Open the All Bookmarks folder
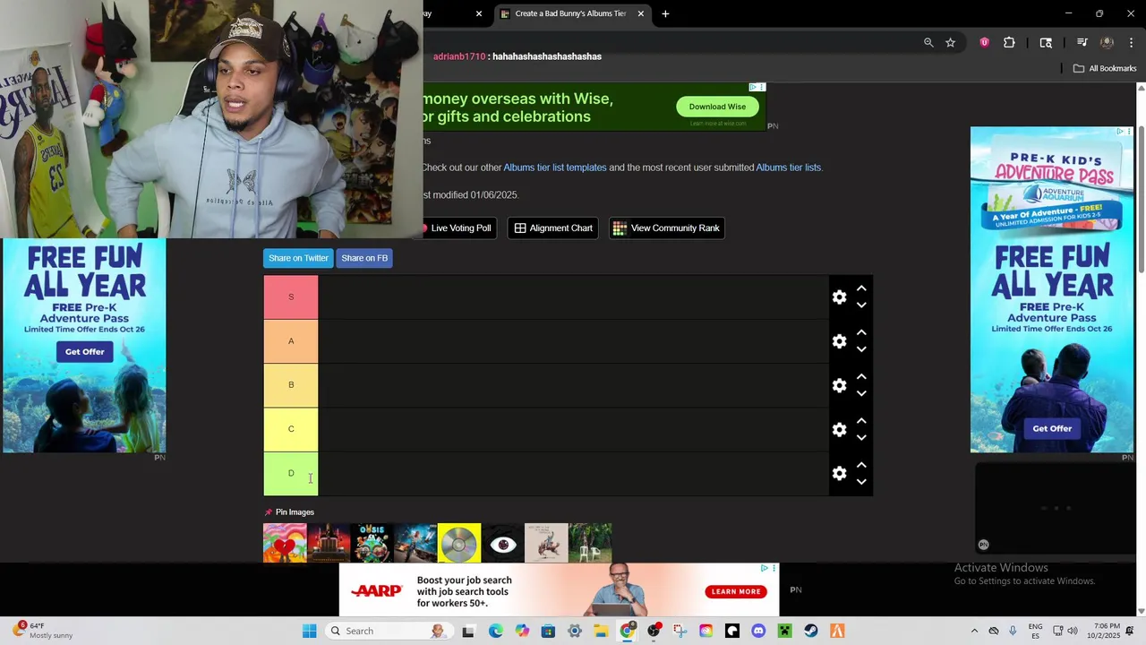 coord(1104,68)
